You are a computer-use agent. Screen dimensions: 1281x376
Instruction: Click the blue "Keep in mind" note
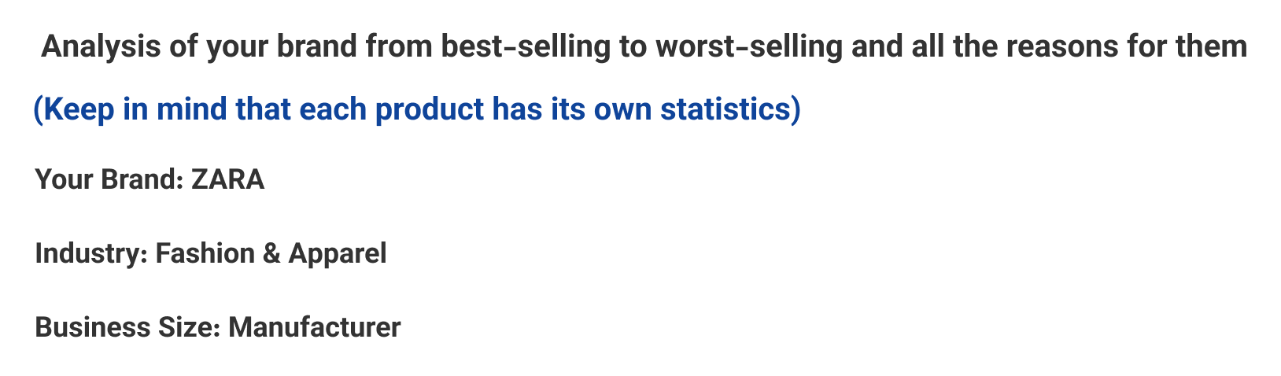(x=416, y=109)
